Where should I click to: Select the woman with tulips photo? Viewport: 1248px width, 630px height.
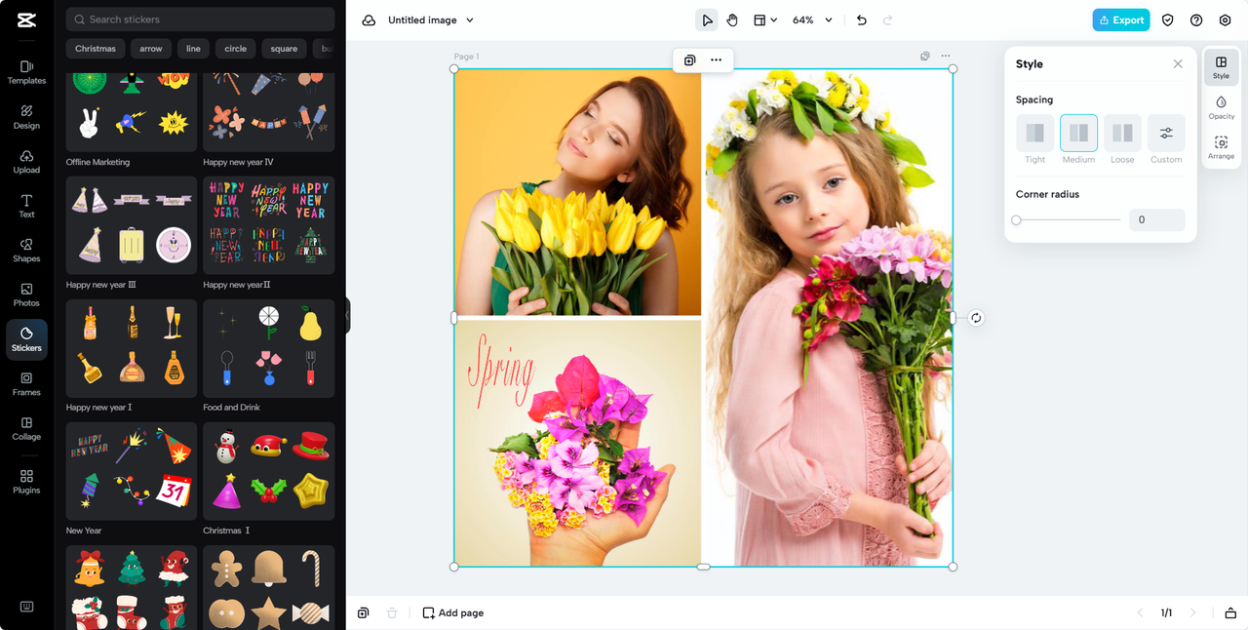point(578,192)
